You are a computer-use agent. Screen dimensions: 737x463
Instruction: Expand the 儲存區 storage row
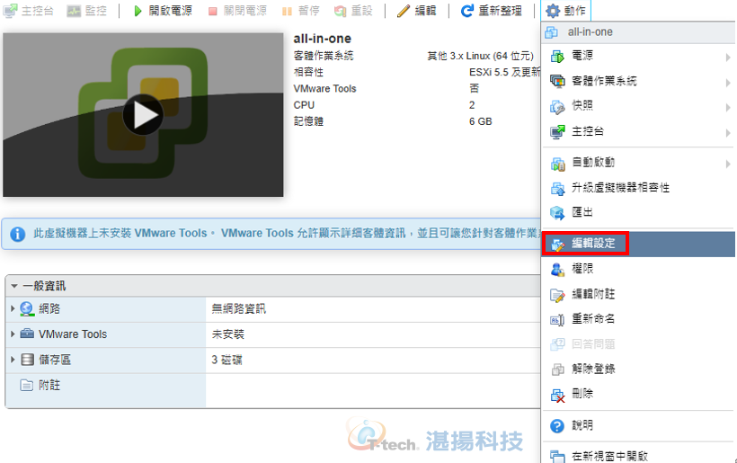tap(13, 360)
